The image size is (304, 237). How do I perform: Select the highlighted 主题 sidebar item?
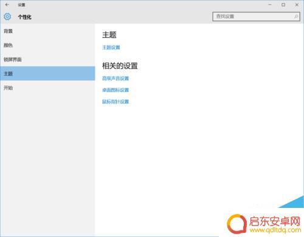47,73
